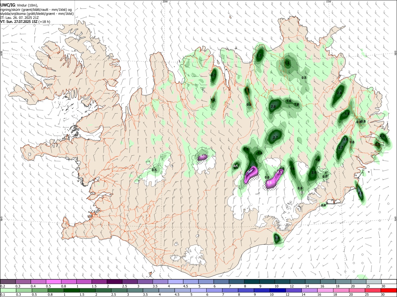The height and width of the screenshot is (297, 397).
Task: Click the darkest purple swatch labeled 2
Action: pos(114,282)
